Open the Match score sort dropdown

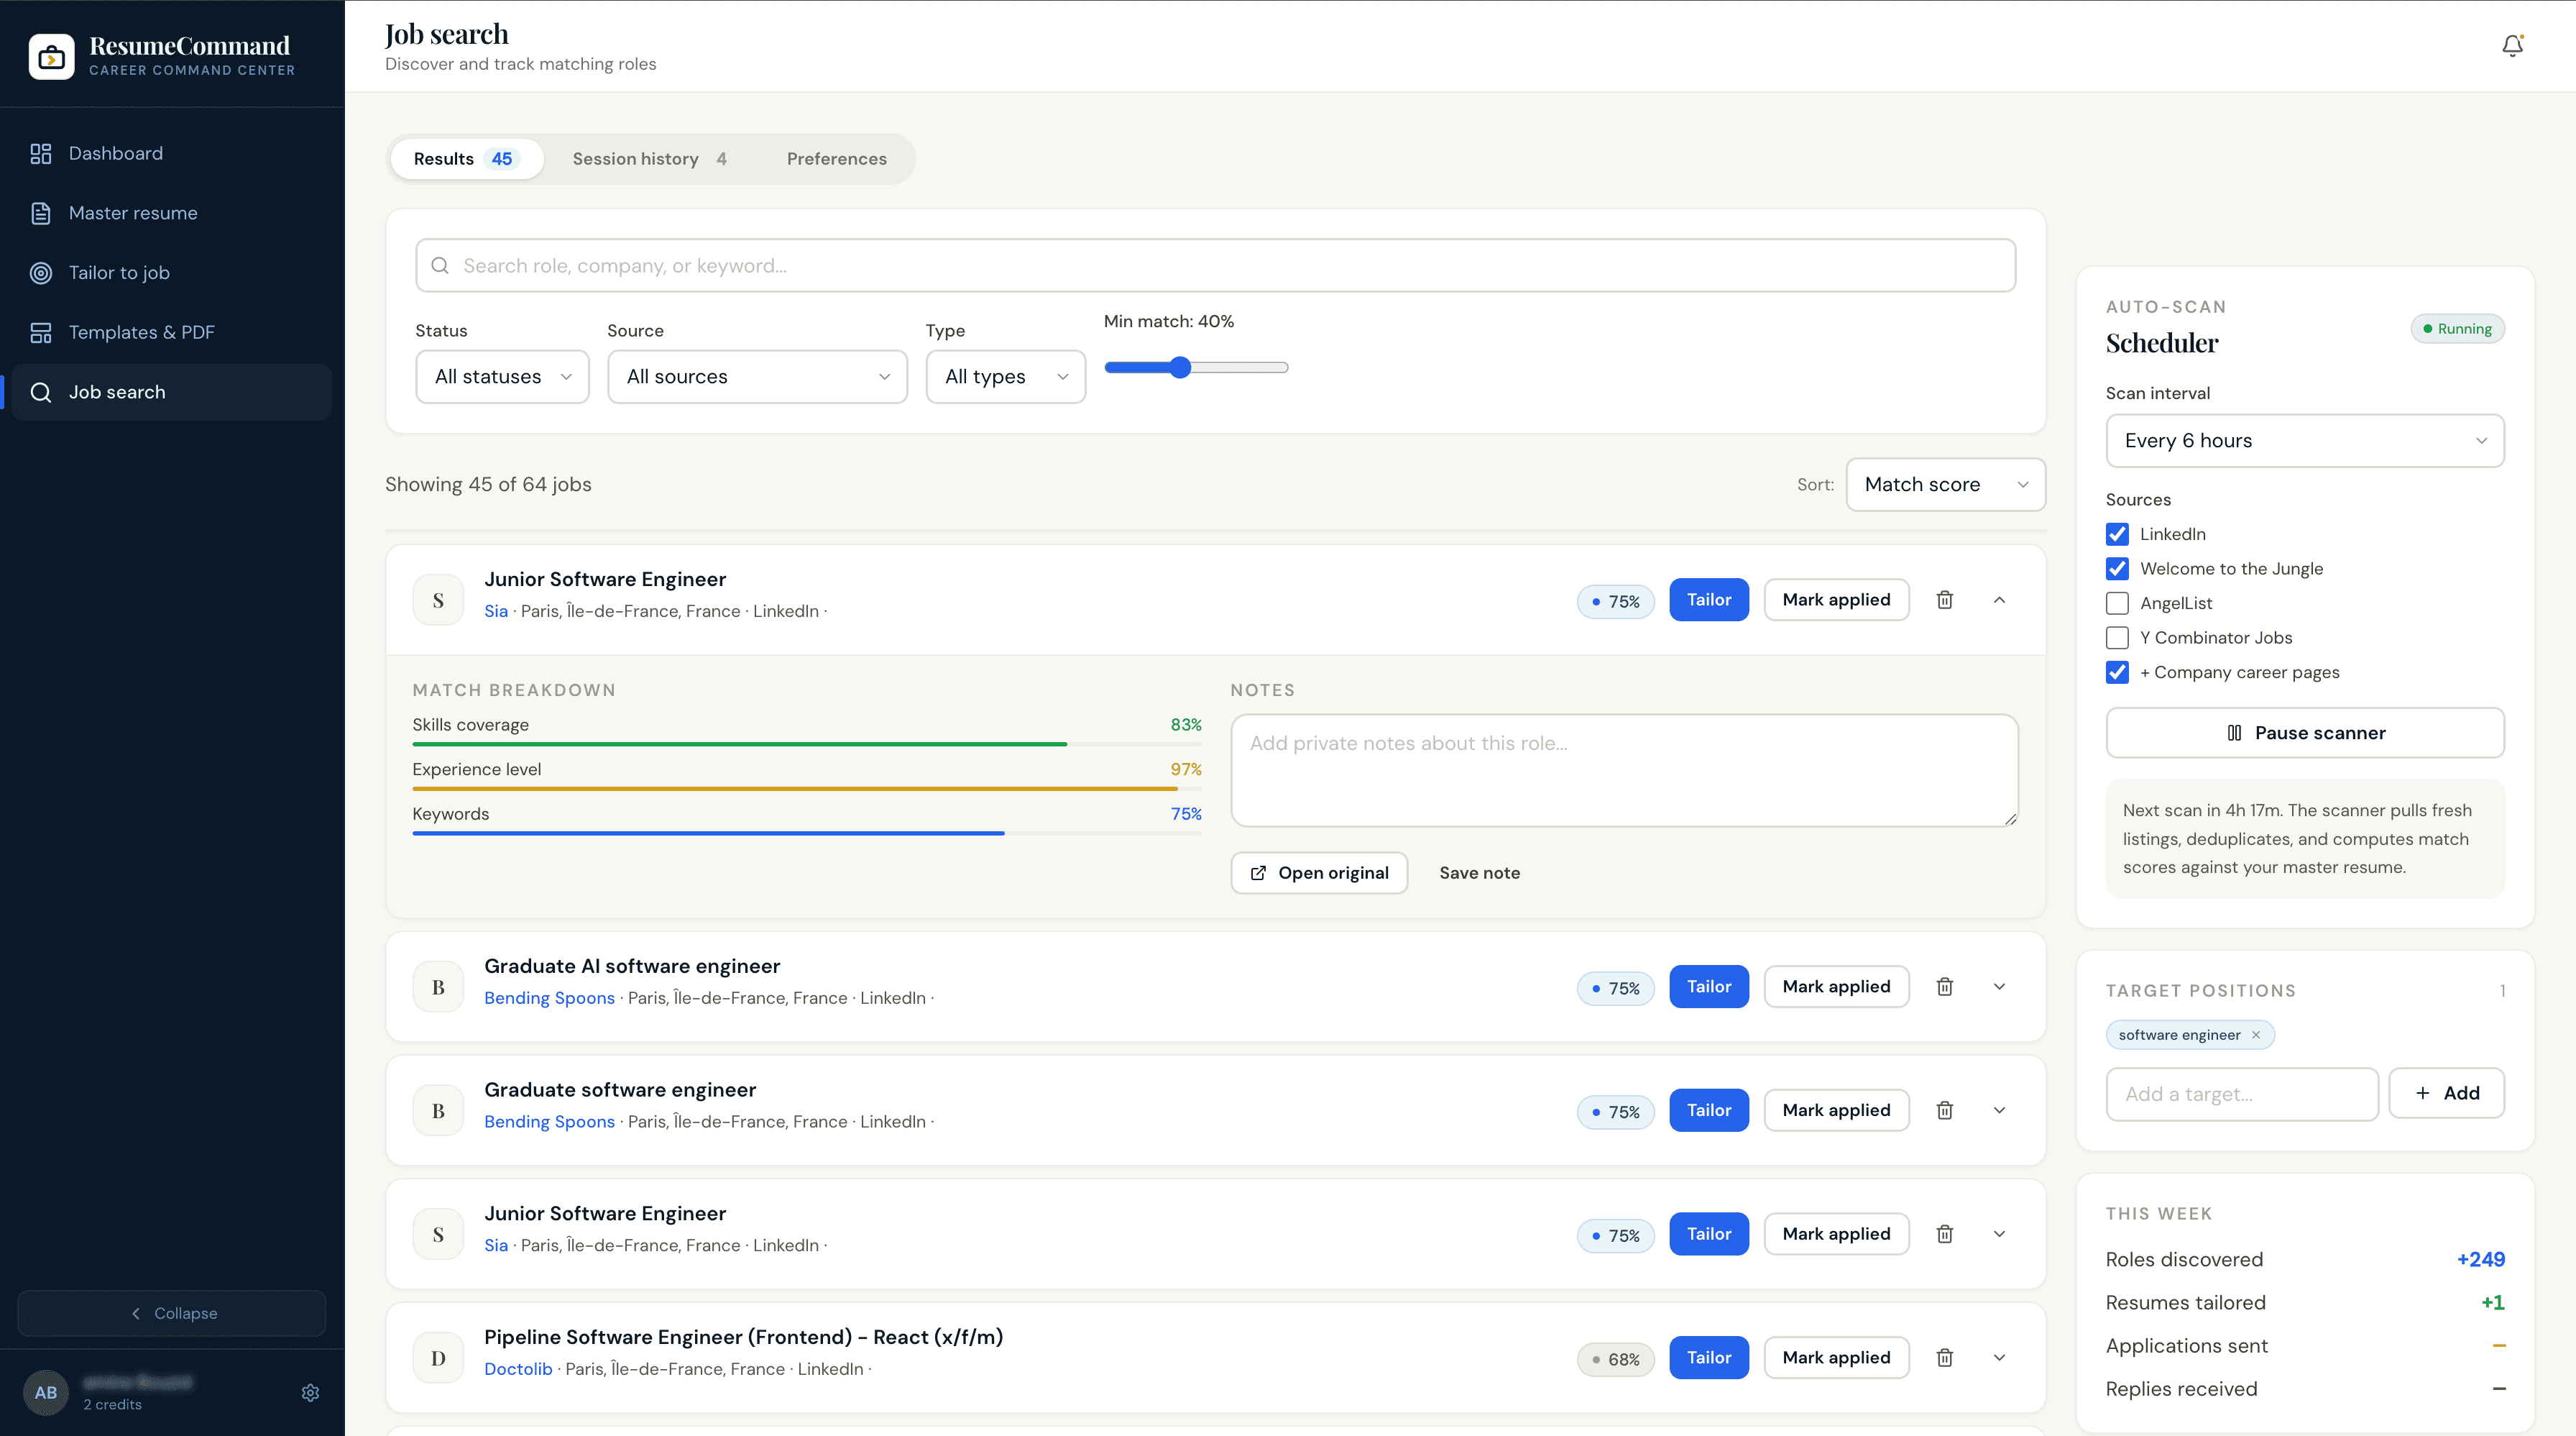(1945, 485)
